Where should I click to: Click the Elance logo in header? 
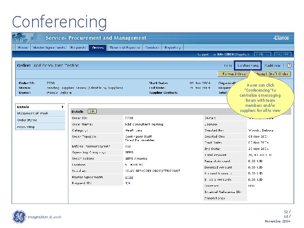click(281, 38)
